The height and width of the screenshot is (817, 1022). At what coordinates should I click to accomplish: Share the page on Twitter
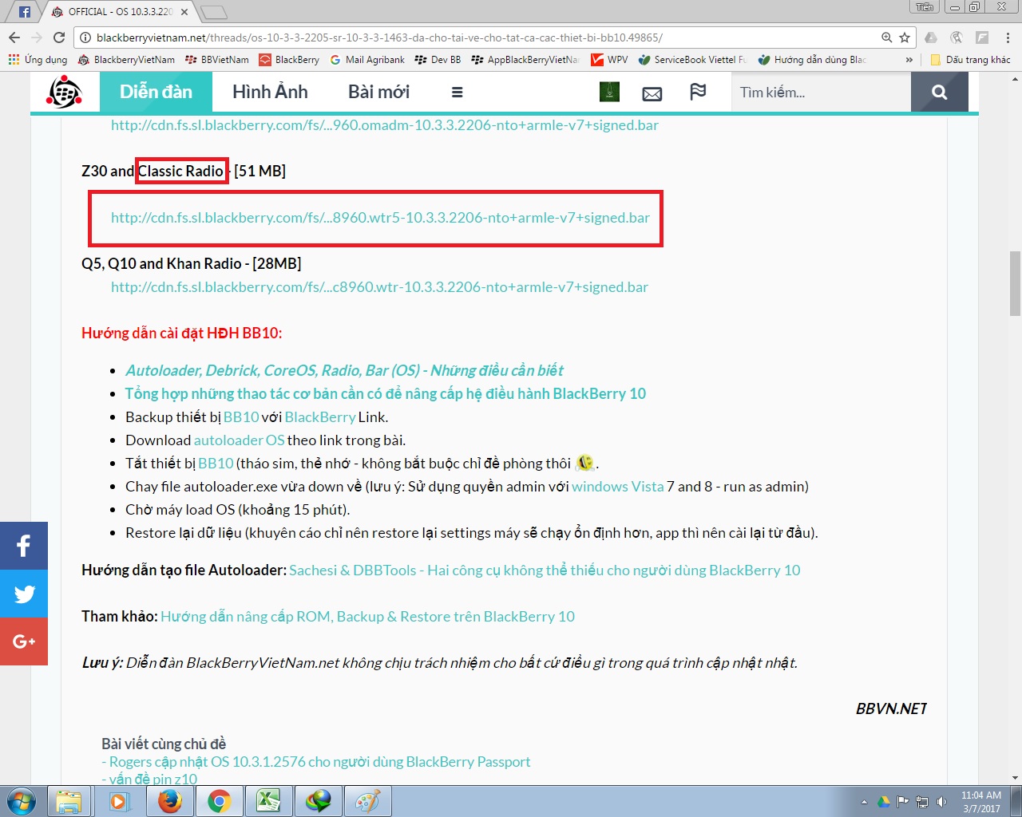[x=24, y=594]
